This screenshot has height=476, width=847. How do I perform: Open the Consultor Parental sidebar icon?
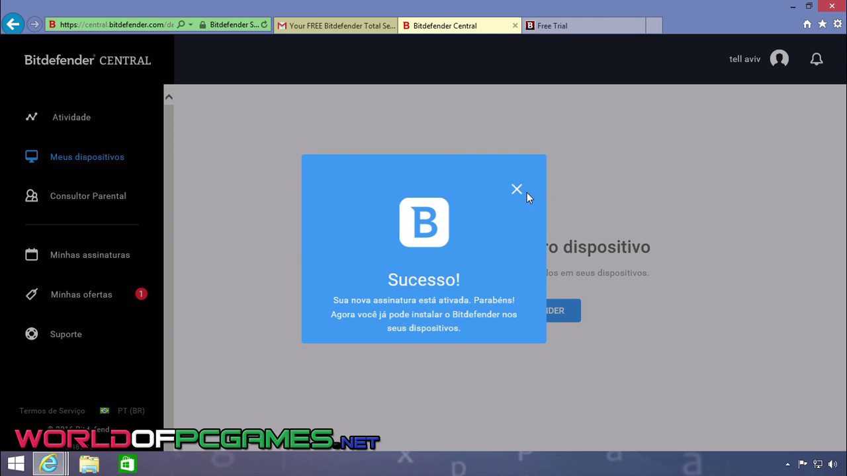pos(31,196)
